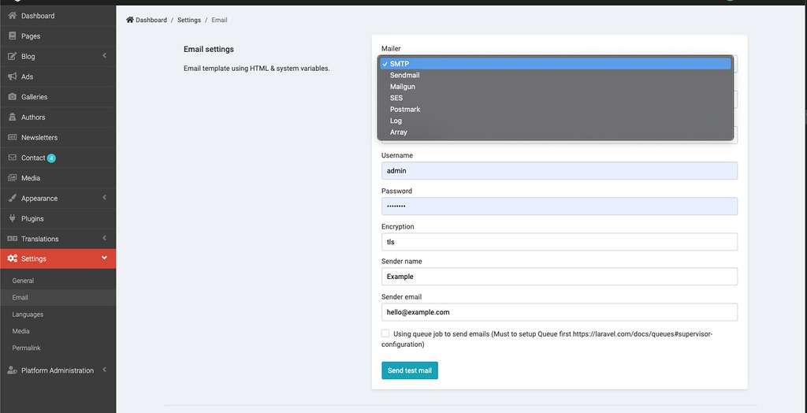Focus the Sender email input field
807x413 pixels.
tap(560, 312)
